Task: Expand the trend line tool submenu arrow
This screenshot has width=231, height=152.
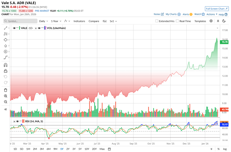Action: coord(9,28)
